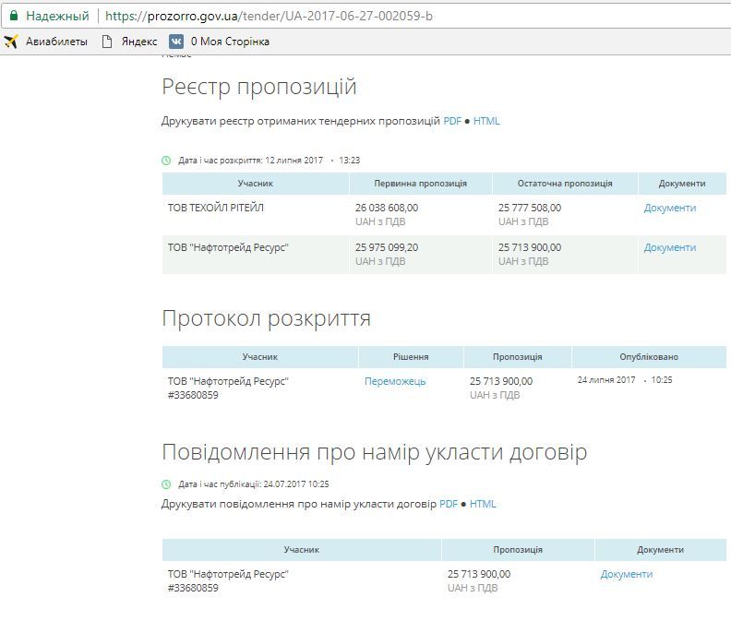Open HTML version of реєстр тендерних пропозицій
This screenshot has height=633, width=731.
pos(486,121)
